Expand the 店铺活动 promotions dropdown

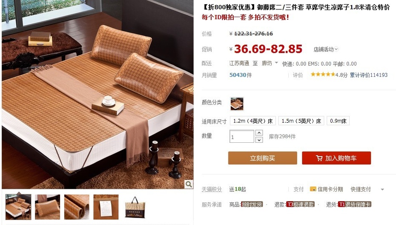point(326,49)
